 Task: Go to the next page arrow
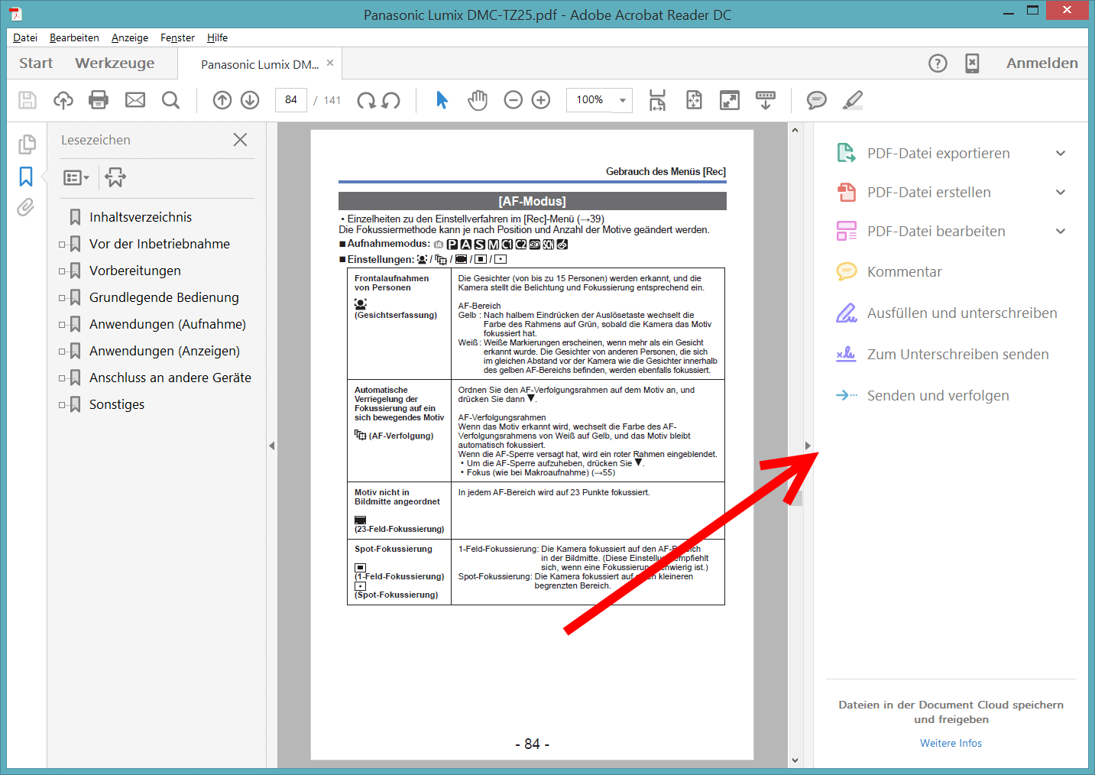250,100
